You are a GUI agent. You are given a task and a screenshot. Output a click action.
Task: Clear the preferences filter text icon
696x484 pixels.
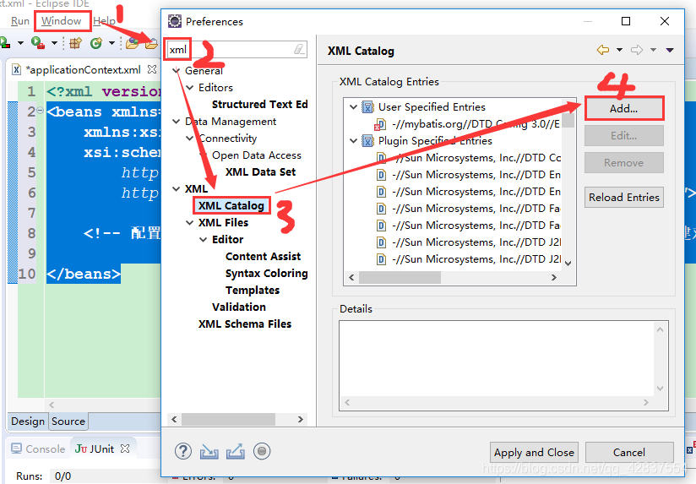300,49
